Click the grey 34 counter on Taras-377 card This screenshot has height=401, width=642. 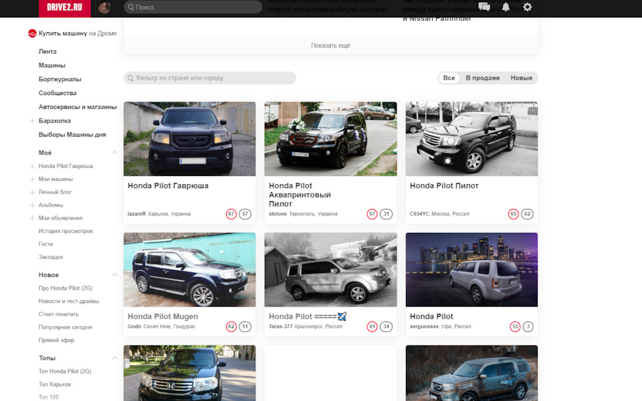pyautogui.click(x=386, y=327)
